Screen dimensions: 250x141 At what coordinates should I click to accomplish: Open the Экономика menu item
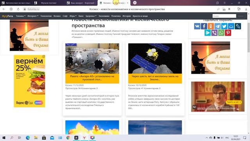[104, 16]
